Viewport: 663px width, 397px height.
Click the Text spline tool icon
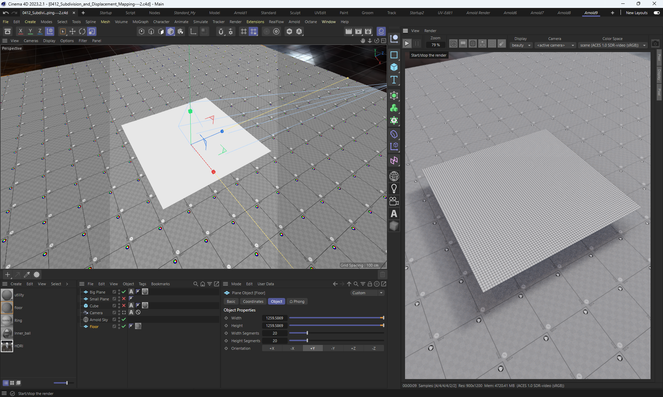point(394,80)
